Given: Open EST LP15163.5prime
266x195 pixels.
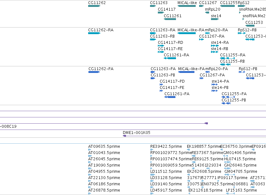Looking at the screenshot, I should point(241,190).
